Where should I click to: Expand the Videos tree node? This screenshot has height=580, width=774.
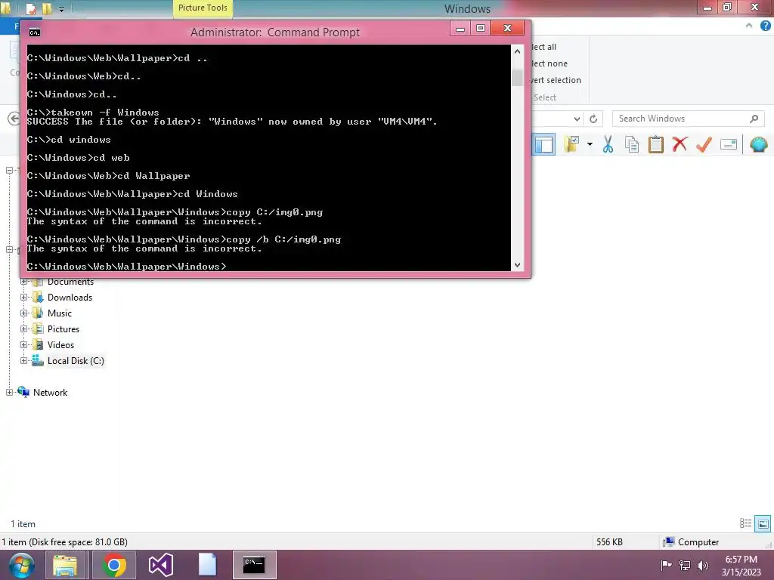[x=23, y=344]
